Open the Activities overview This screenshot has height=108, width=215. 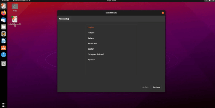point(5,1)
